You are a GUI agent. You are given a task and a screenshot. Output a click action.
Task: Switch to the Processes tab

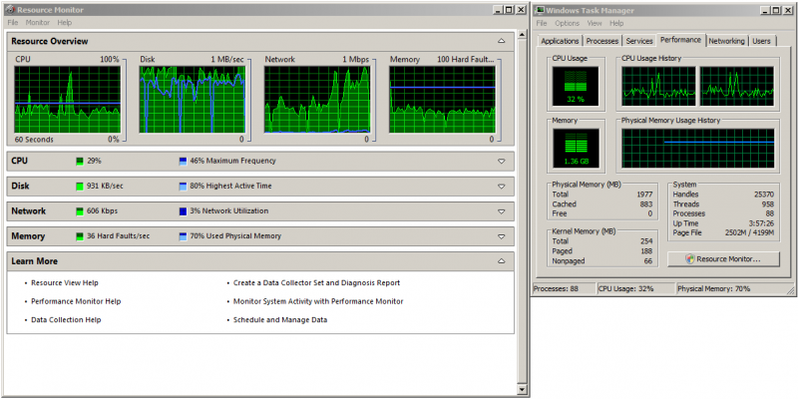point(602,41)
